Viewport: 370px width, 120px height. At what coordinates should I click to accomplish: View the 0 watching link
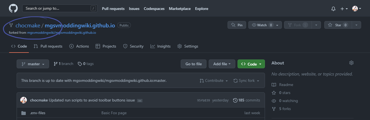coord(284,101)
